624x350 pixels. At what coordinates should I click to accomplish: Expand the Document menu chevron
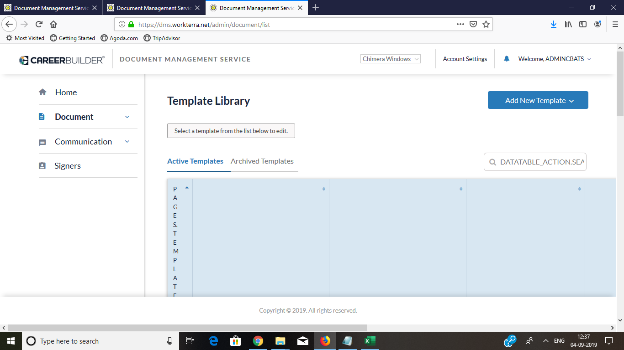(x=127, y=117)
